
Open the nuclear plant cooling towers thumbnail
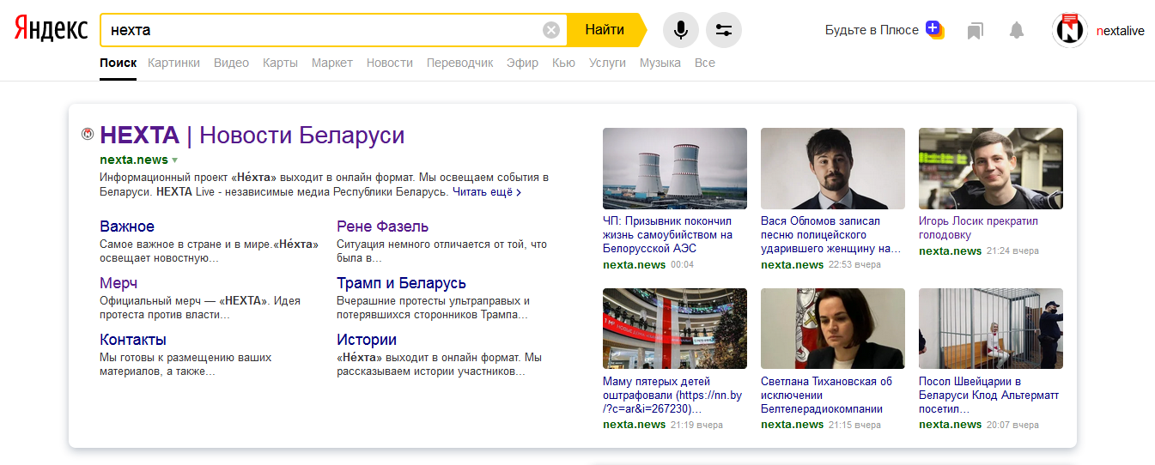675,168
